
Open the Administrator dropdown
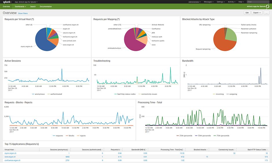click(x=195, y=2)
